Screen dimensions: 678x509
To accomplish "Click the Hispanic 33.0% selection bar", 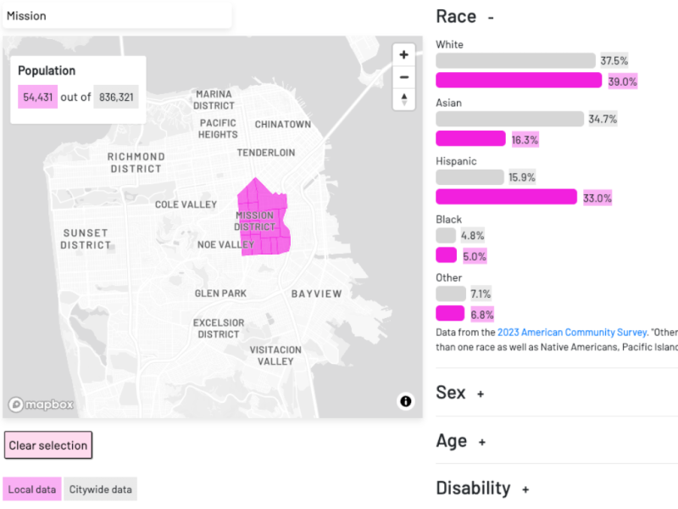I will click(x=504, y=196).
